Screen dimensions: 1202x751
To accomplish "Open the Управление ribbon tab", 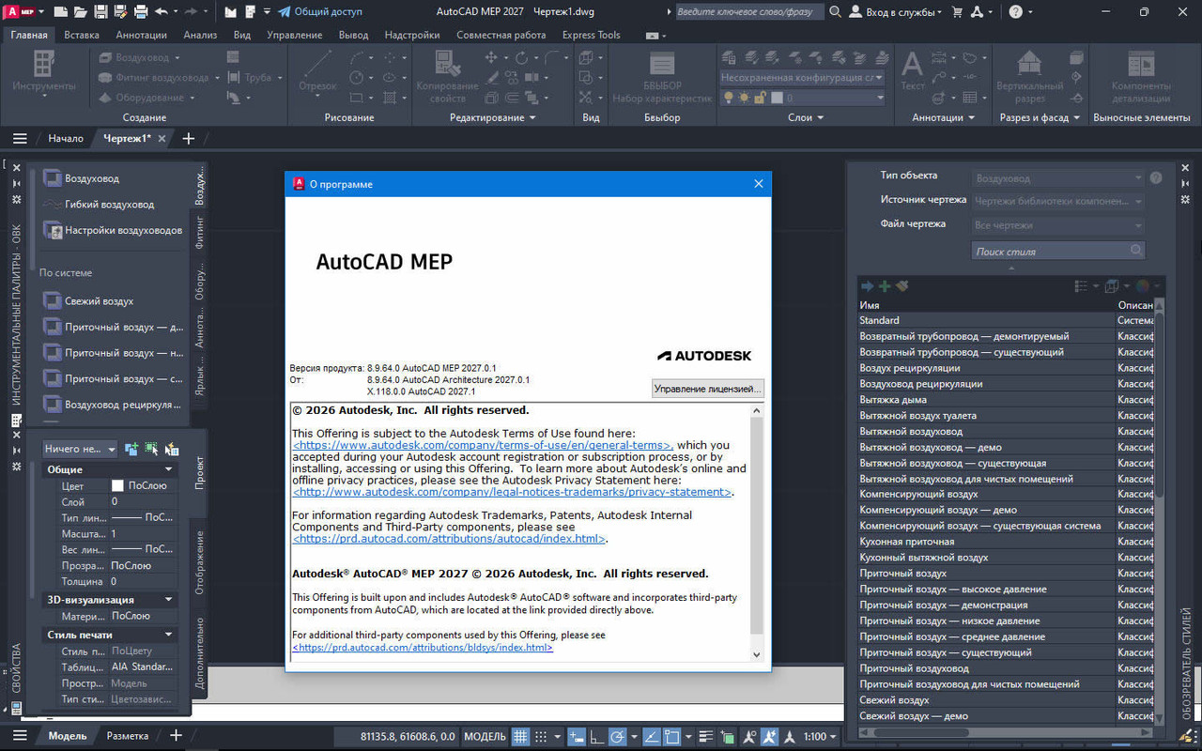I will [294, 35].
